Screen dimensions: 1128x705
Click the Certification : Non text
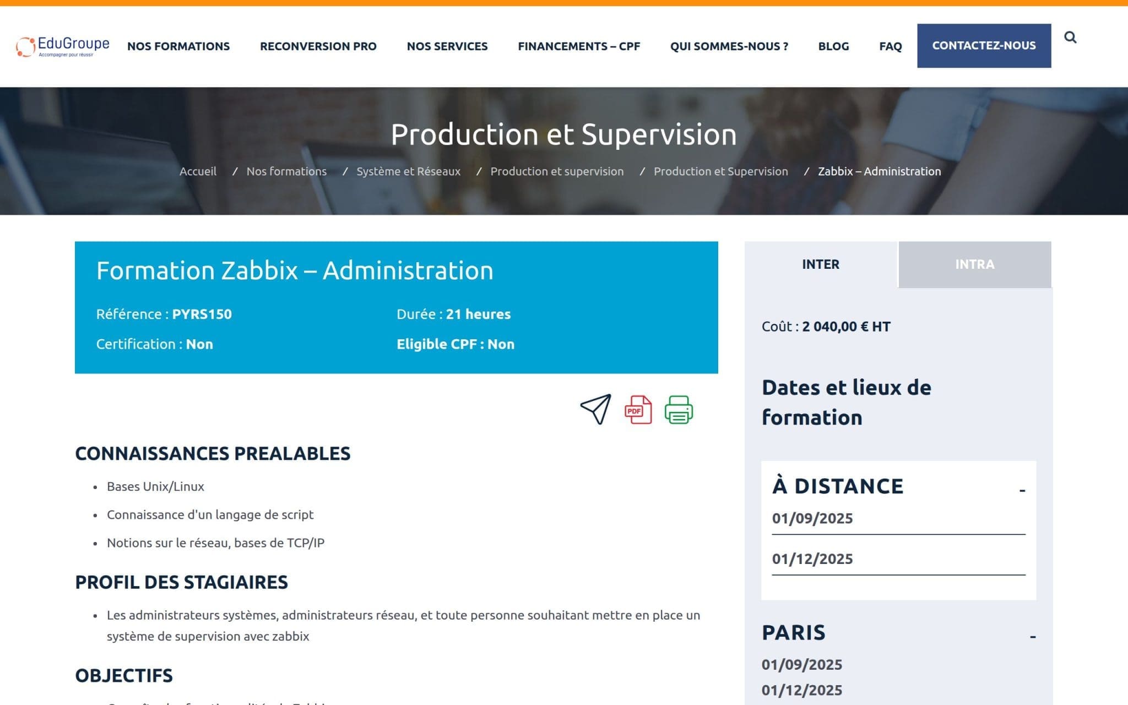tap(154, 344)
